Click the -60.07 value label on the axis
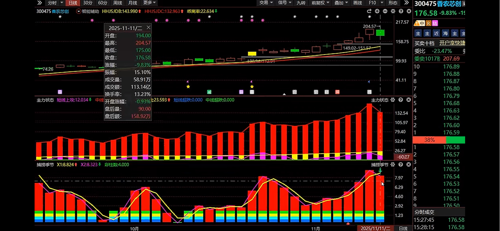The image size is (500, 231). pyautogui.click(x=403, y=157)
